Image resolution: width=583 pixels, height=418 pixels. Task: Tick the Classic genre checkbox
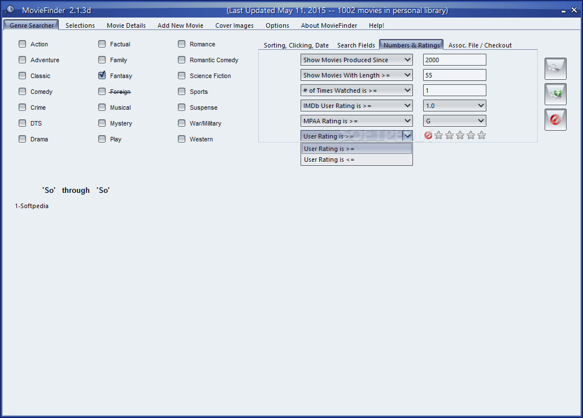pyautogui.click(x=22, y=76)
